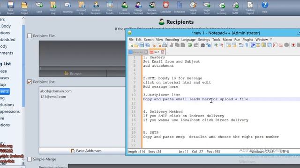Click Notepad++ Zoom In icon
300x168 pixels.
point(216,45)
